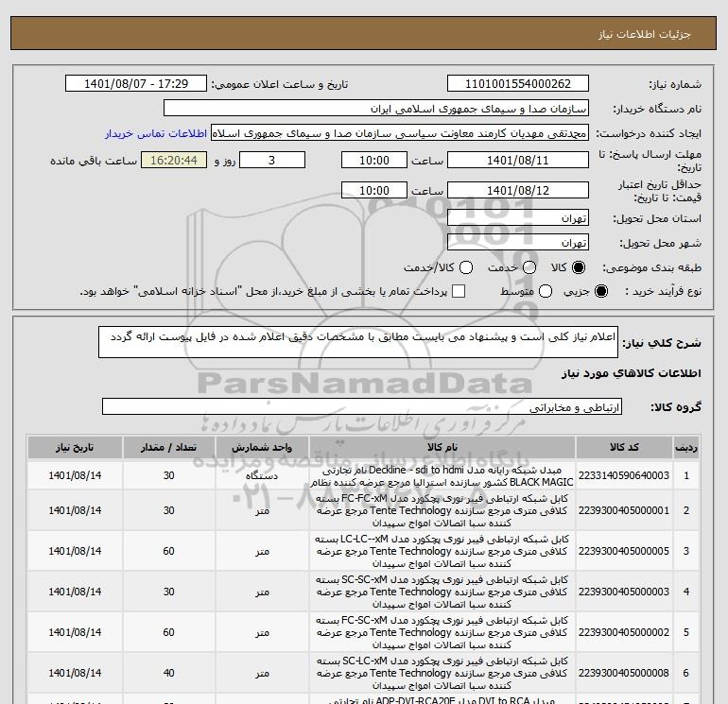Click the ردیف column header
The height and width of the screenshot is (704, 728).
(686, 448)
